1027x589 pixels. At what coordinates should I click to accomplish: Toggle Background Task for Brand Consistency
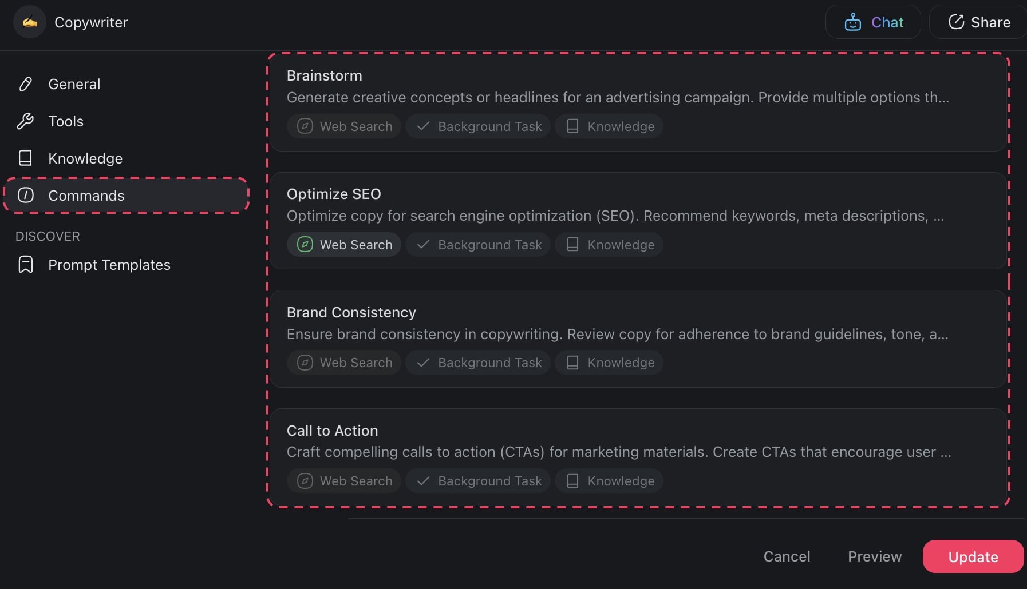click(478, 363)
